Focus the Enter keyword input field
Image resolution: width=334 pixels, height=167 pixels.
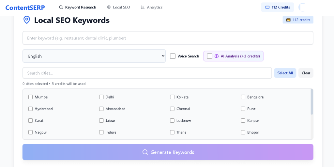pos(168,38)
